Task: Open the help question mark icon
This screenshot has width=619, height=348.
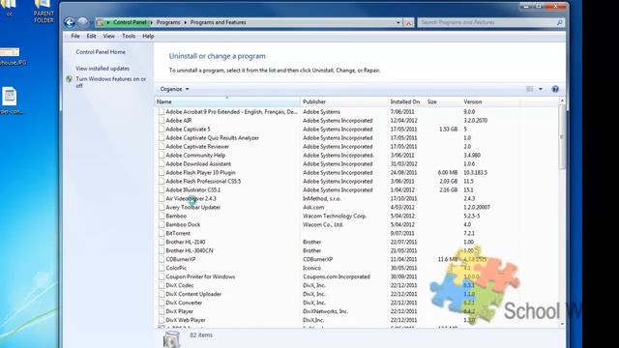Action: 555,89
